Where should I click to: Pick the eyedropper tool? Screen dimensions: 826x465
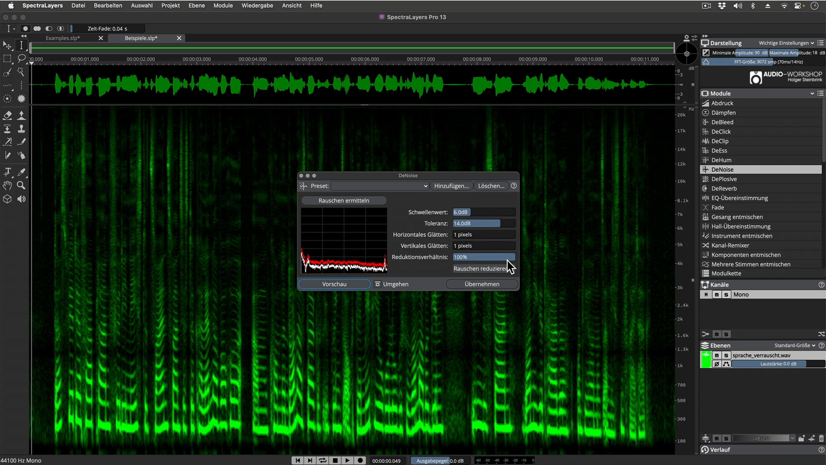(21, 172)
